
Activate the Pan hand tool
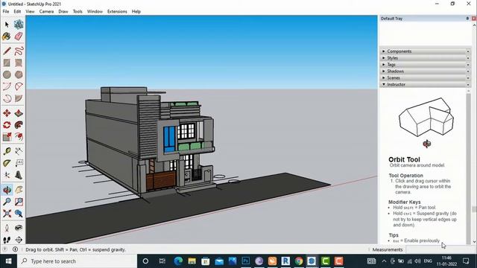19,190
